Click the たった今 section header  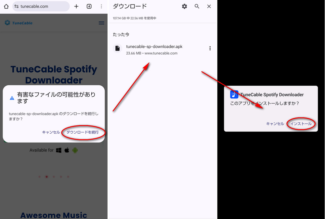(121, 35)
